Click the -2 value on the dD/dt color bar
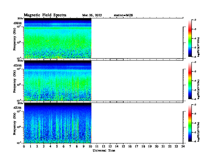This screenshot has width=218, height=168. click(x=195, y=62)
